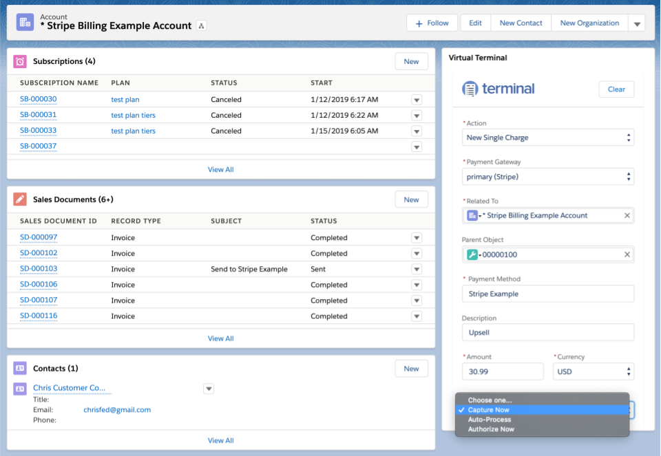The image size is (661, 456).
Task: Open row menu for sales document SD-000097
Action: pos(417,238)
